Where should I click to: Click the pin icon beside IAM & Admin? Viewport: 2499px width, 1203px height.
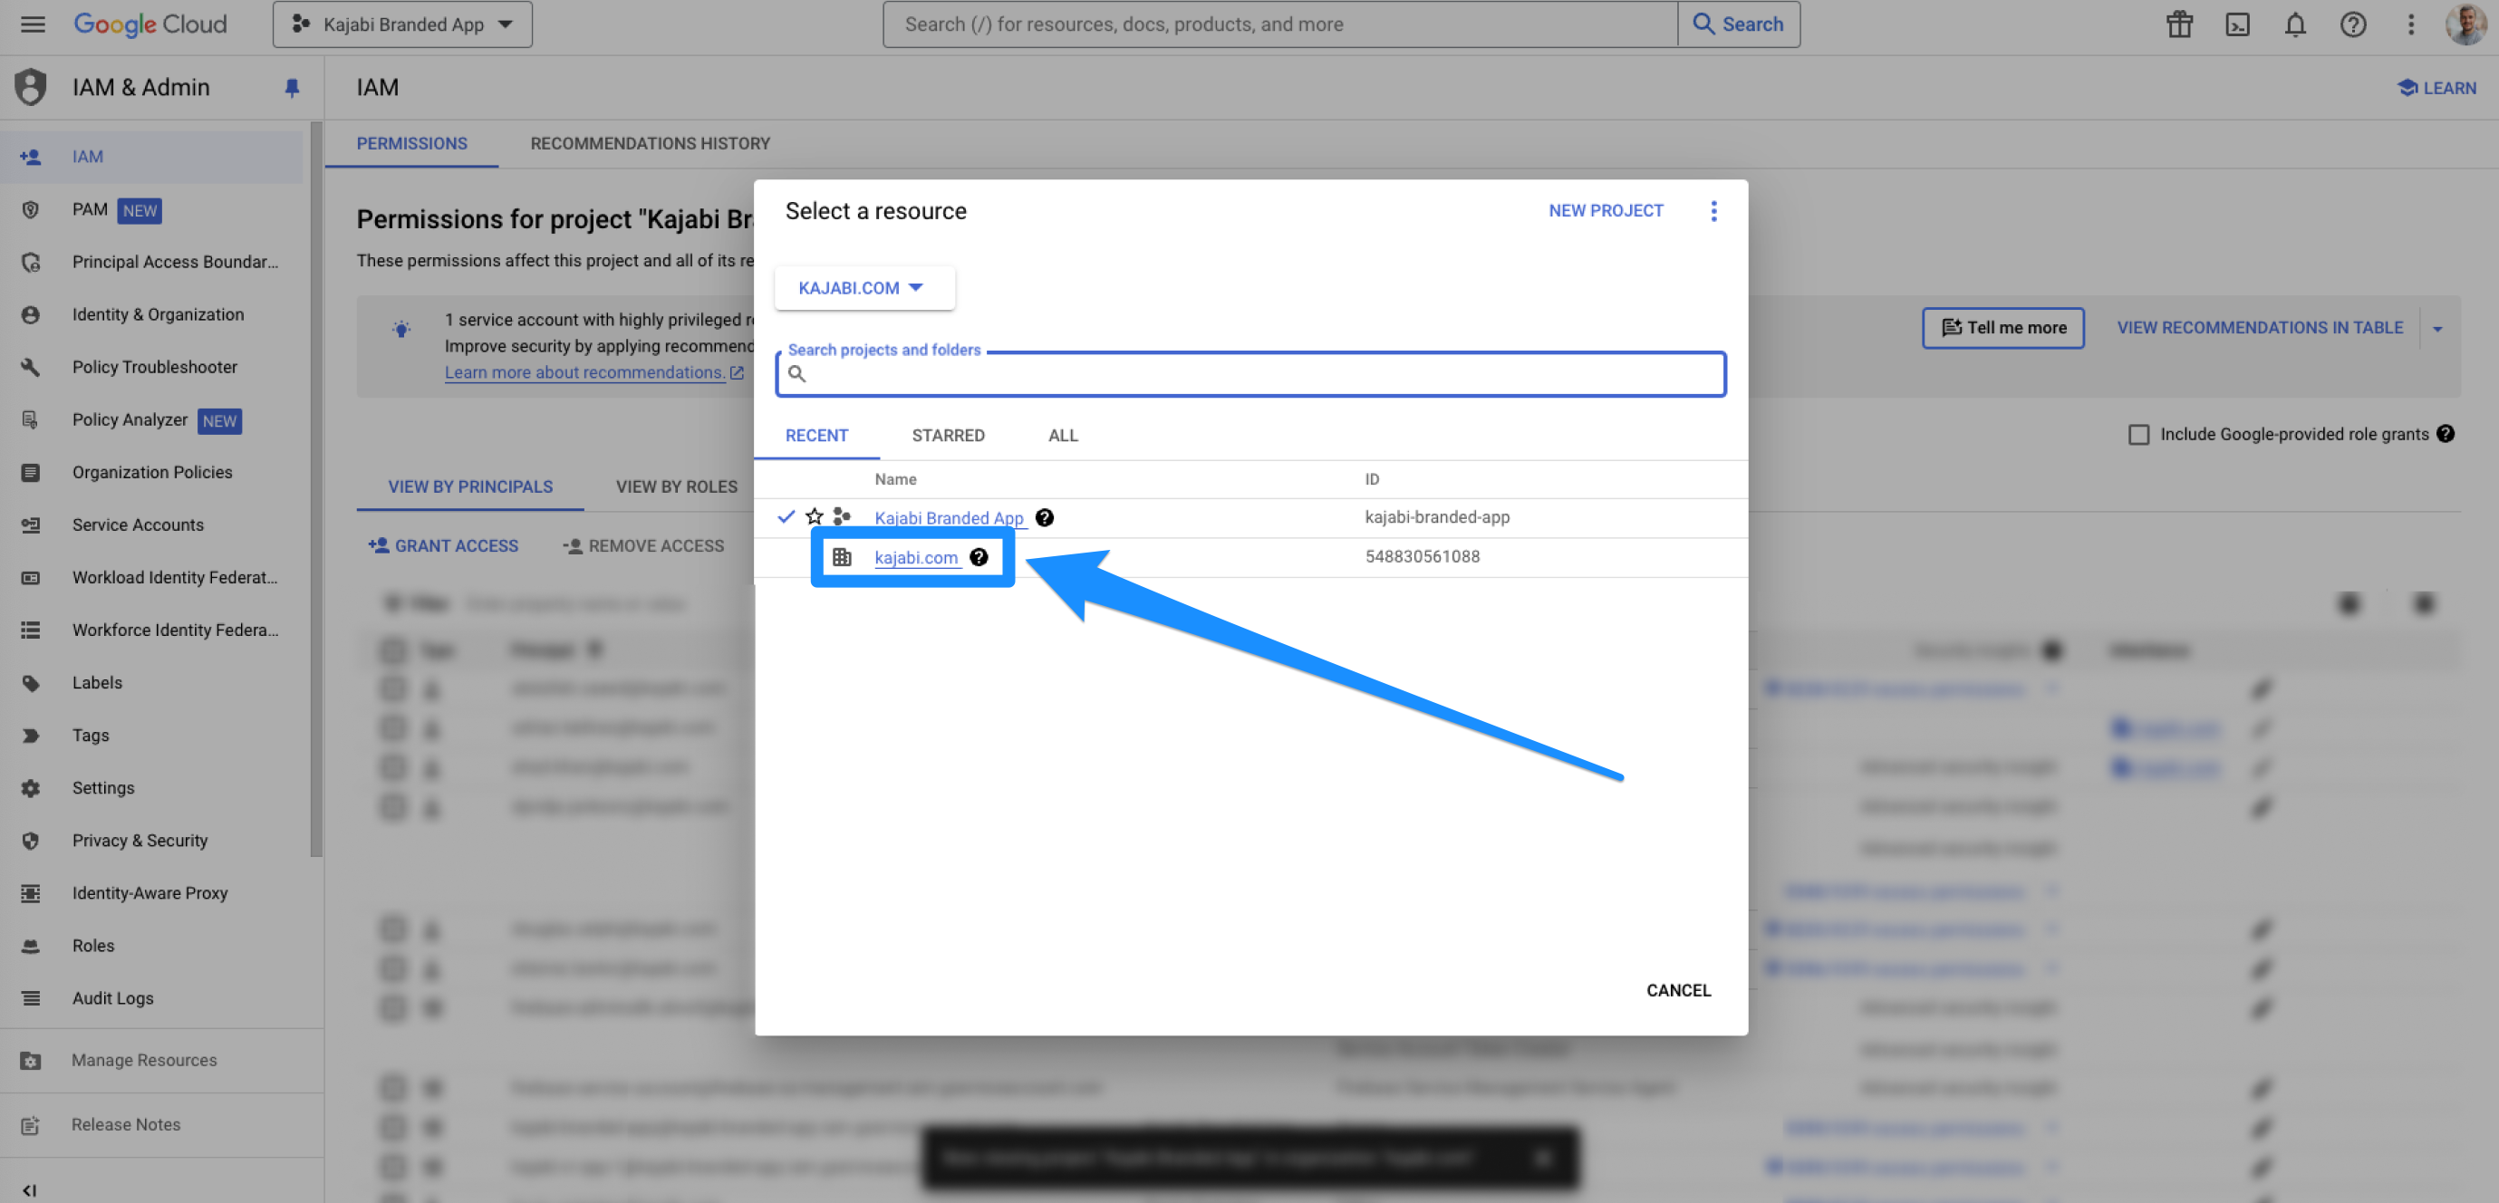[x=292, y=87]
